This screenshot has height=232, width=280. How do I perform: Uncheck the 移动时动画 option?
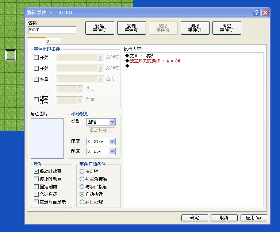[x=36, y=171]
